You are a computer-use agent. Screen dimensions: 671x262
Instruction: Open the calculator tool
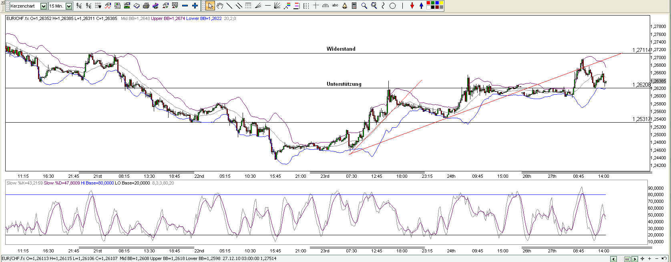[354, 6]
